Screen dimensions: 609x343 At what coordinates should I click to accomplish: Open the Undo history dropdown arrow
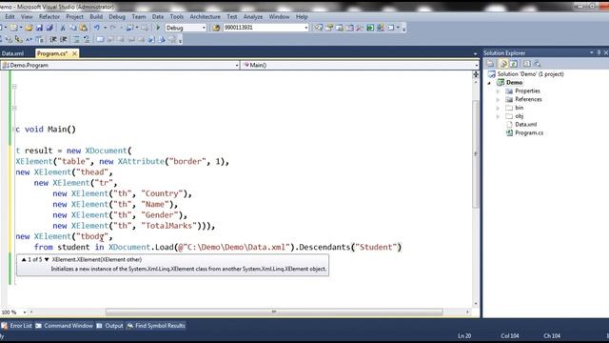105,28
